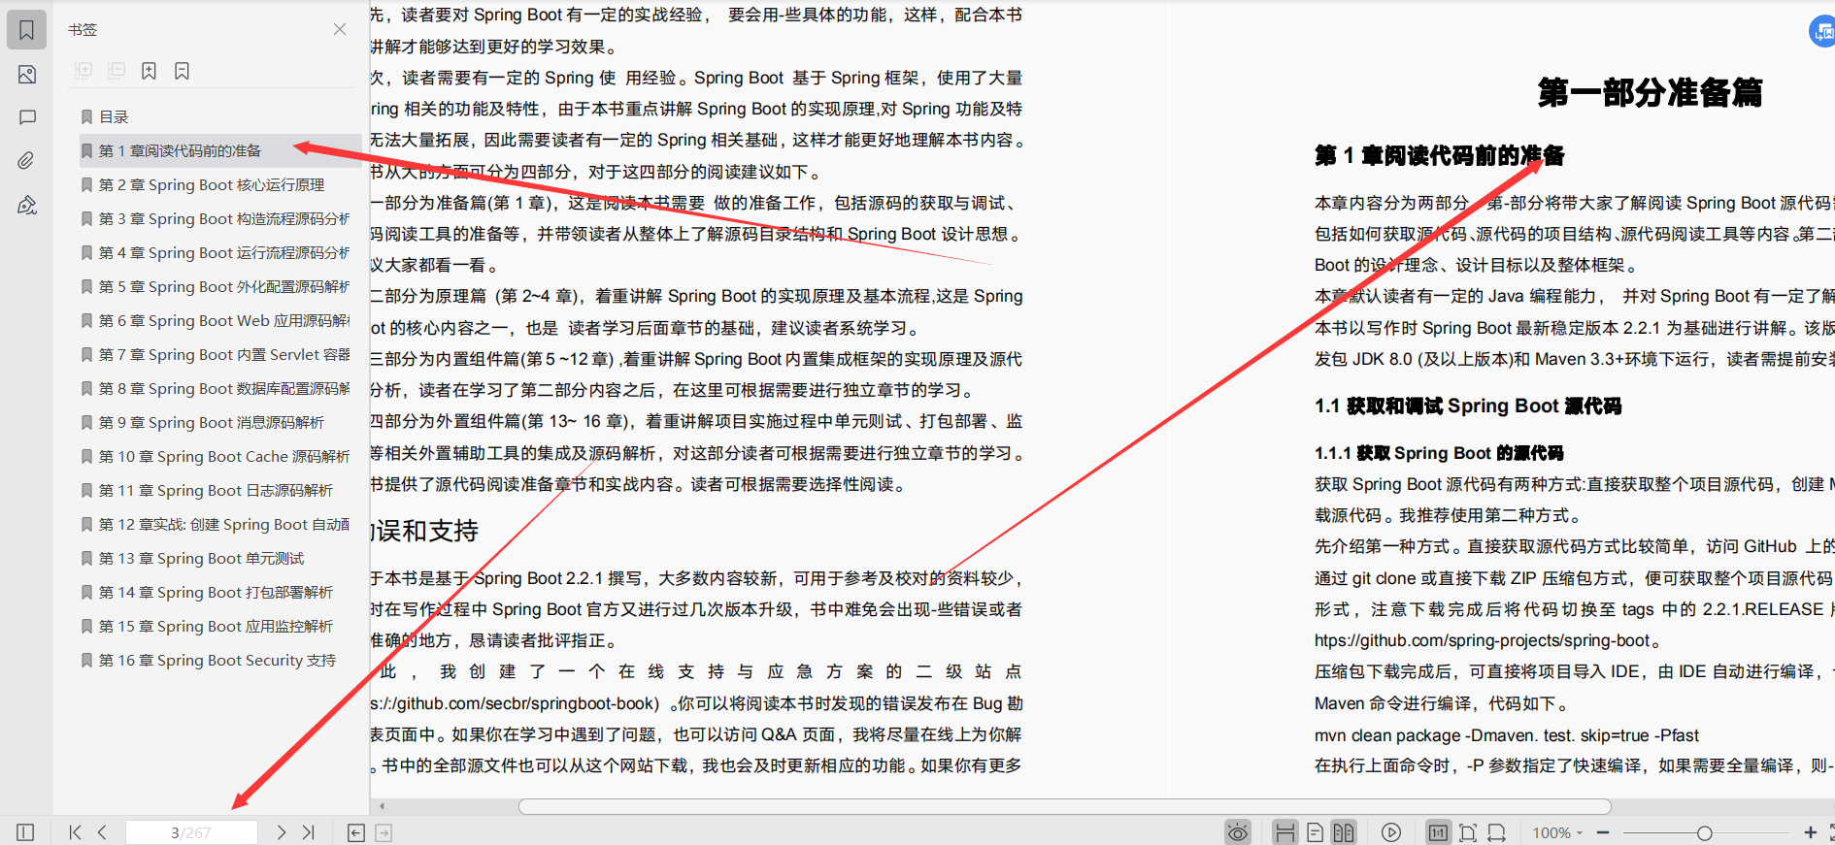Open the 100% zoom dropdown
The width and height of the screenshot is (1835, 845).
pos(1557,832)
